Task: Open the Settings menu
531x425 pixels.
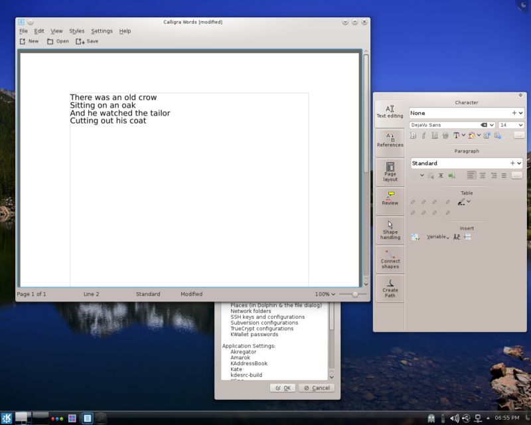Action: (102, 31)
